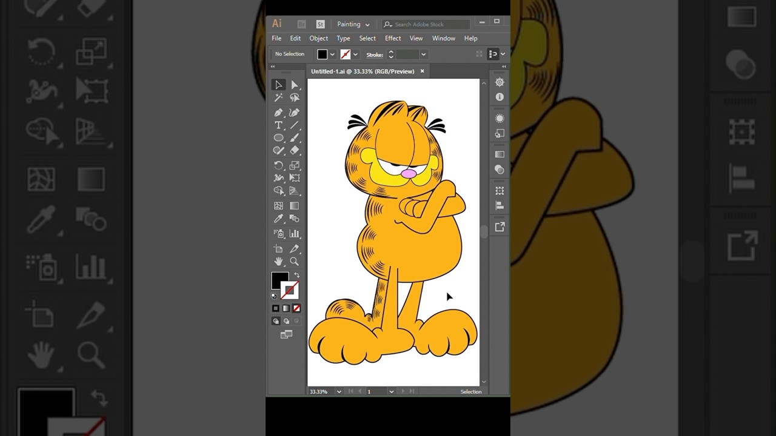Expand the right panel dock double-arrow
776x436 pixels.
[504, 67]
